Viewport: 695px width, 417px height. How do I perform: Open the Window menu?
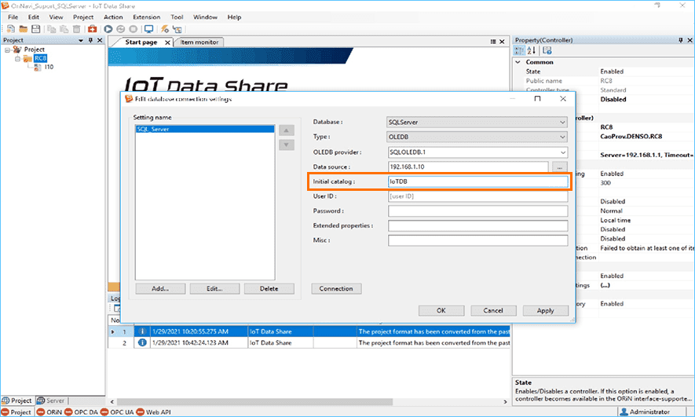click(x=205, y=16)
